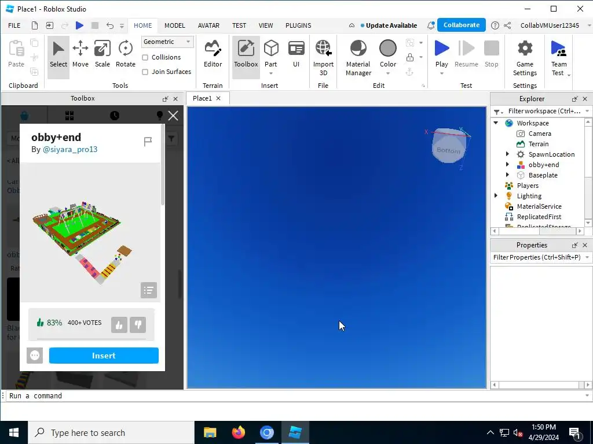
Task: Click the quick access blue play arrow
Action: tap(79, 25)
